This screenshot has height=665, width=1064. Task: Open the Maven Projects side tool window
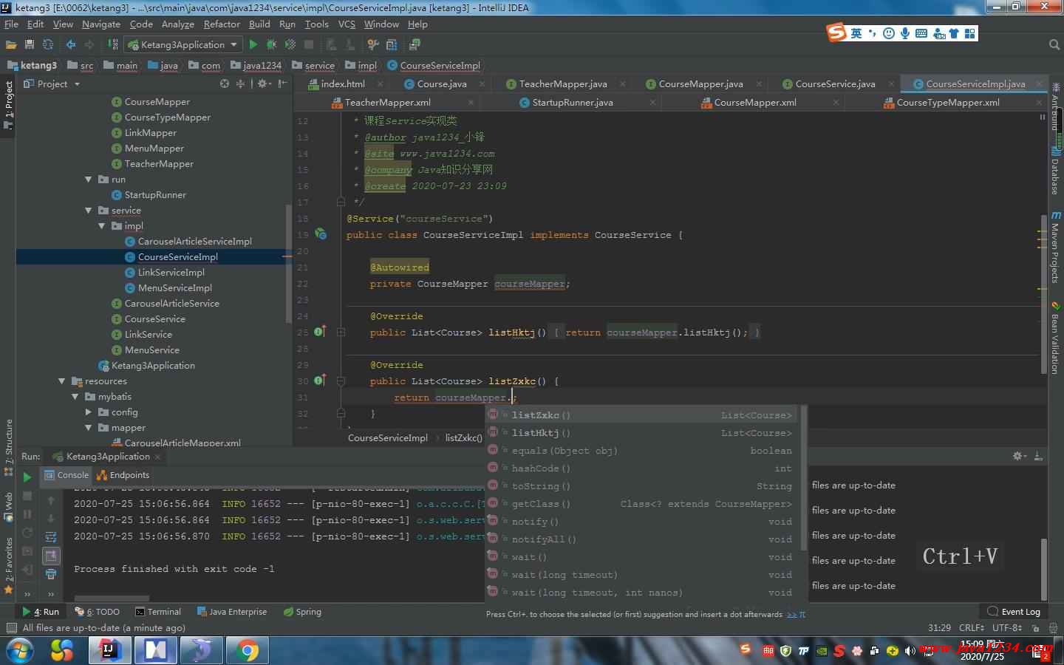pos(1056,247)
